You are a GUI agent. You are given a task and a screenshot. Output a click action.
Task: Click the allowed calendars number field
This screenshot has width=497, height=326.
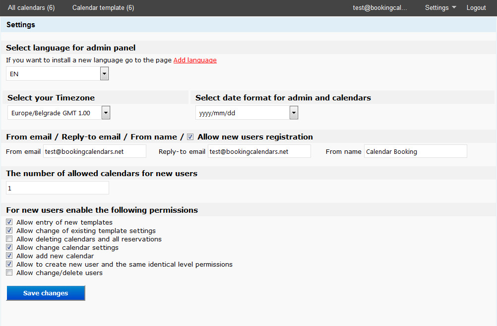tap(58, 188)
